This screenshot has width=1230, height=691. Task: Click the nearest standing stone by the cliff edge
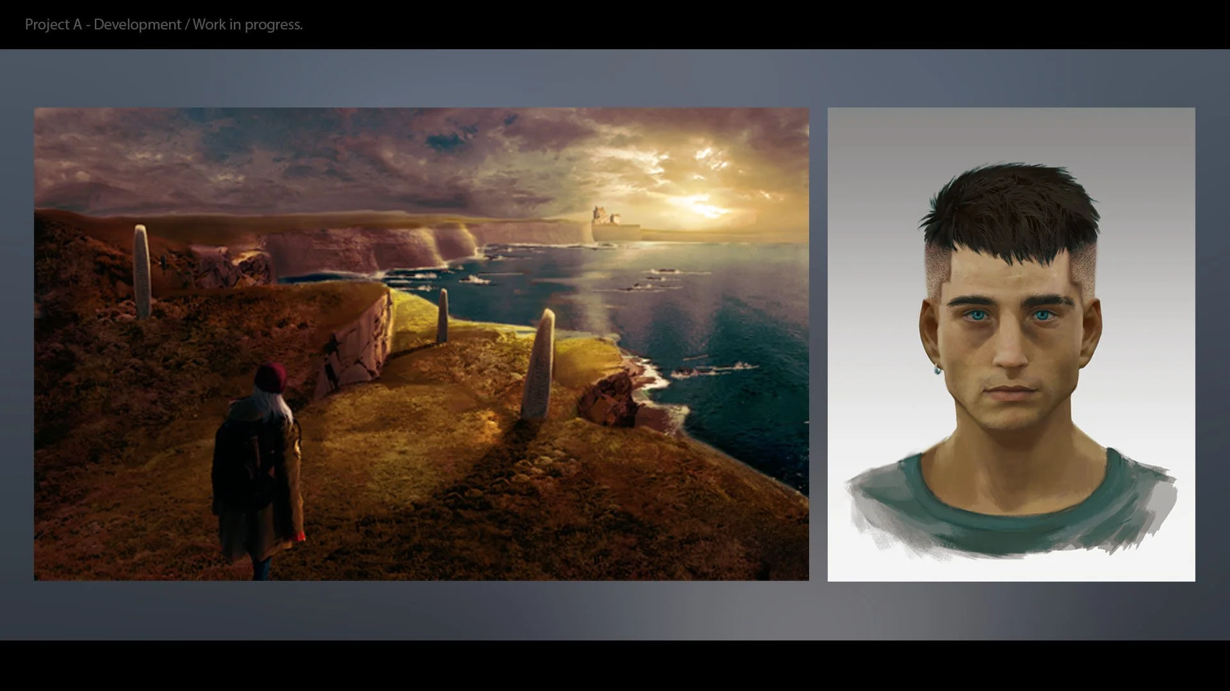[539, 365]
